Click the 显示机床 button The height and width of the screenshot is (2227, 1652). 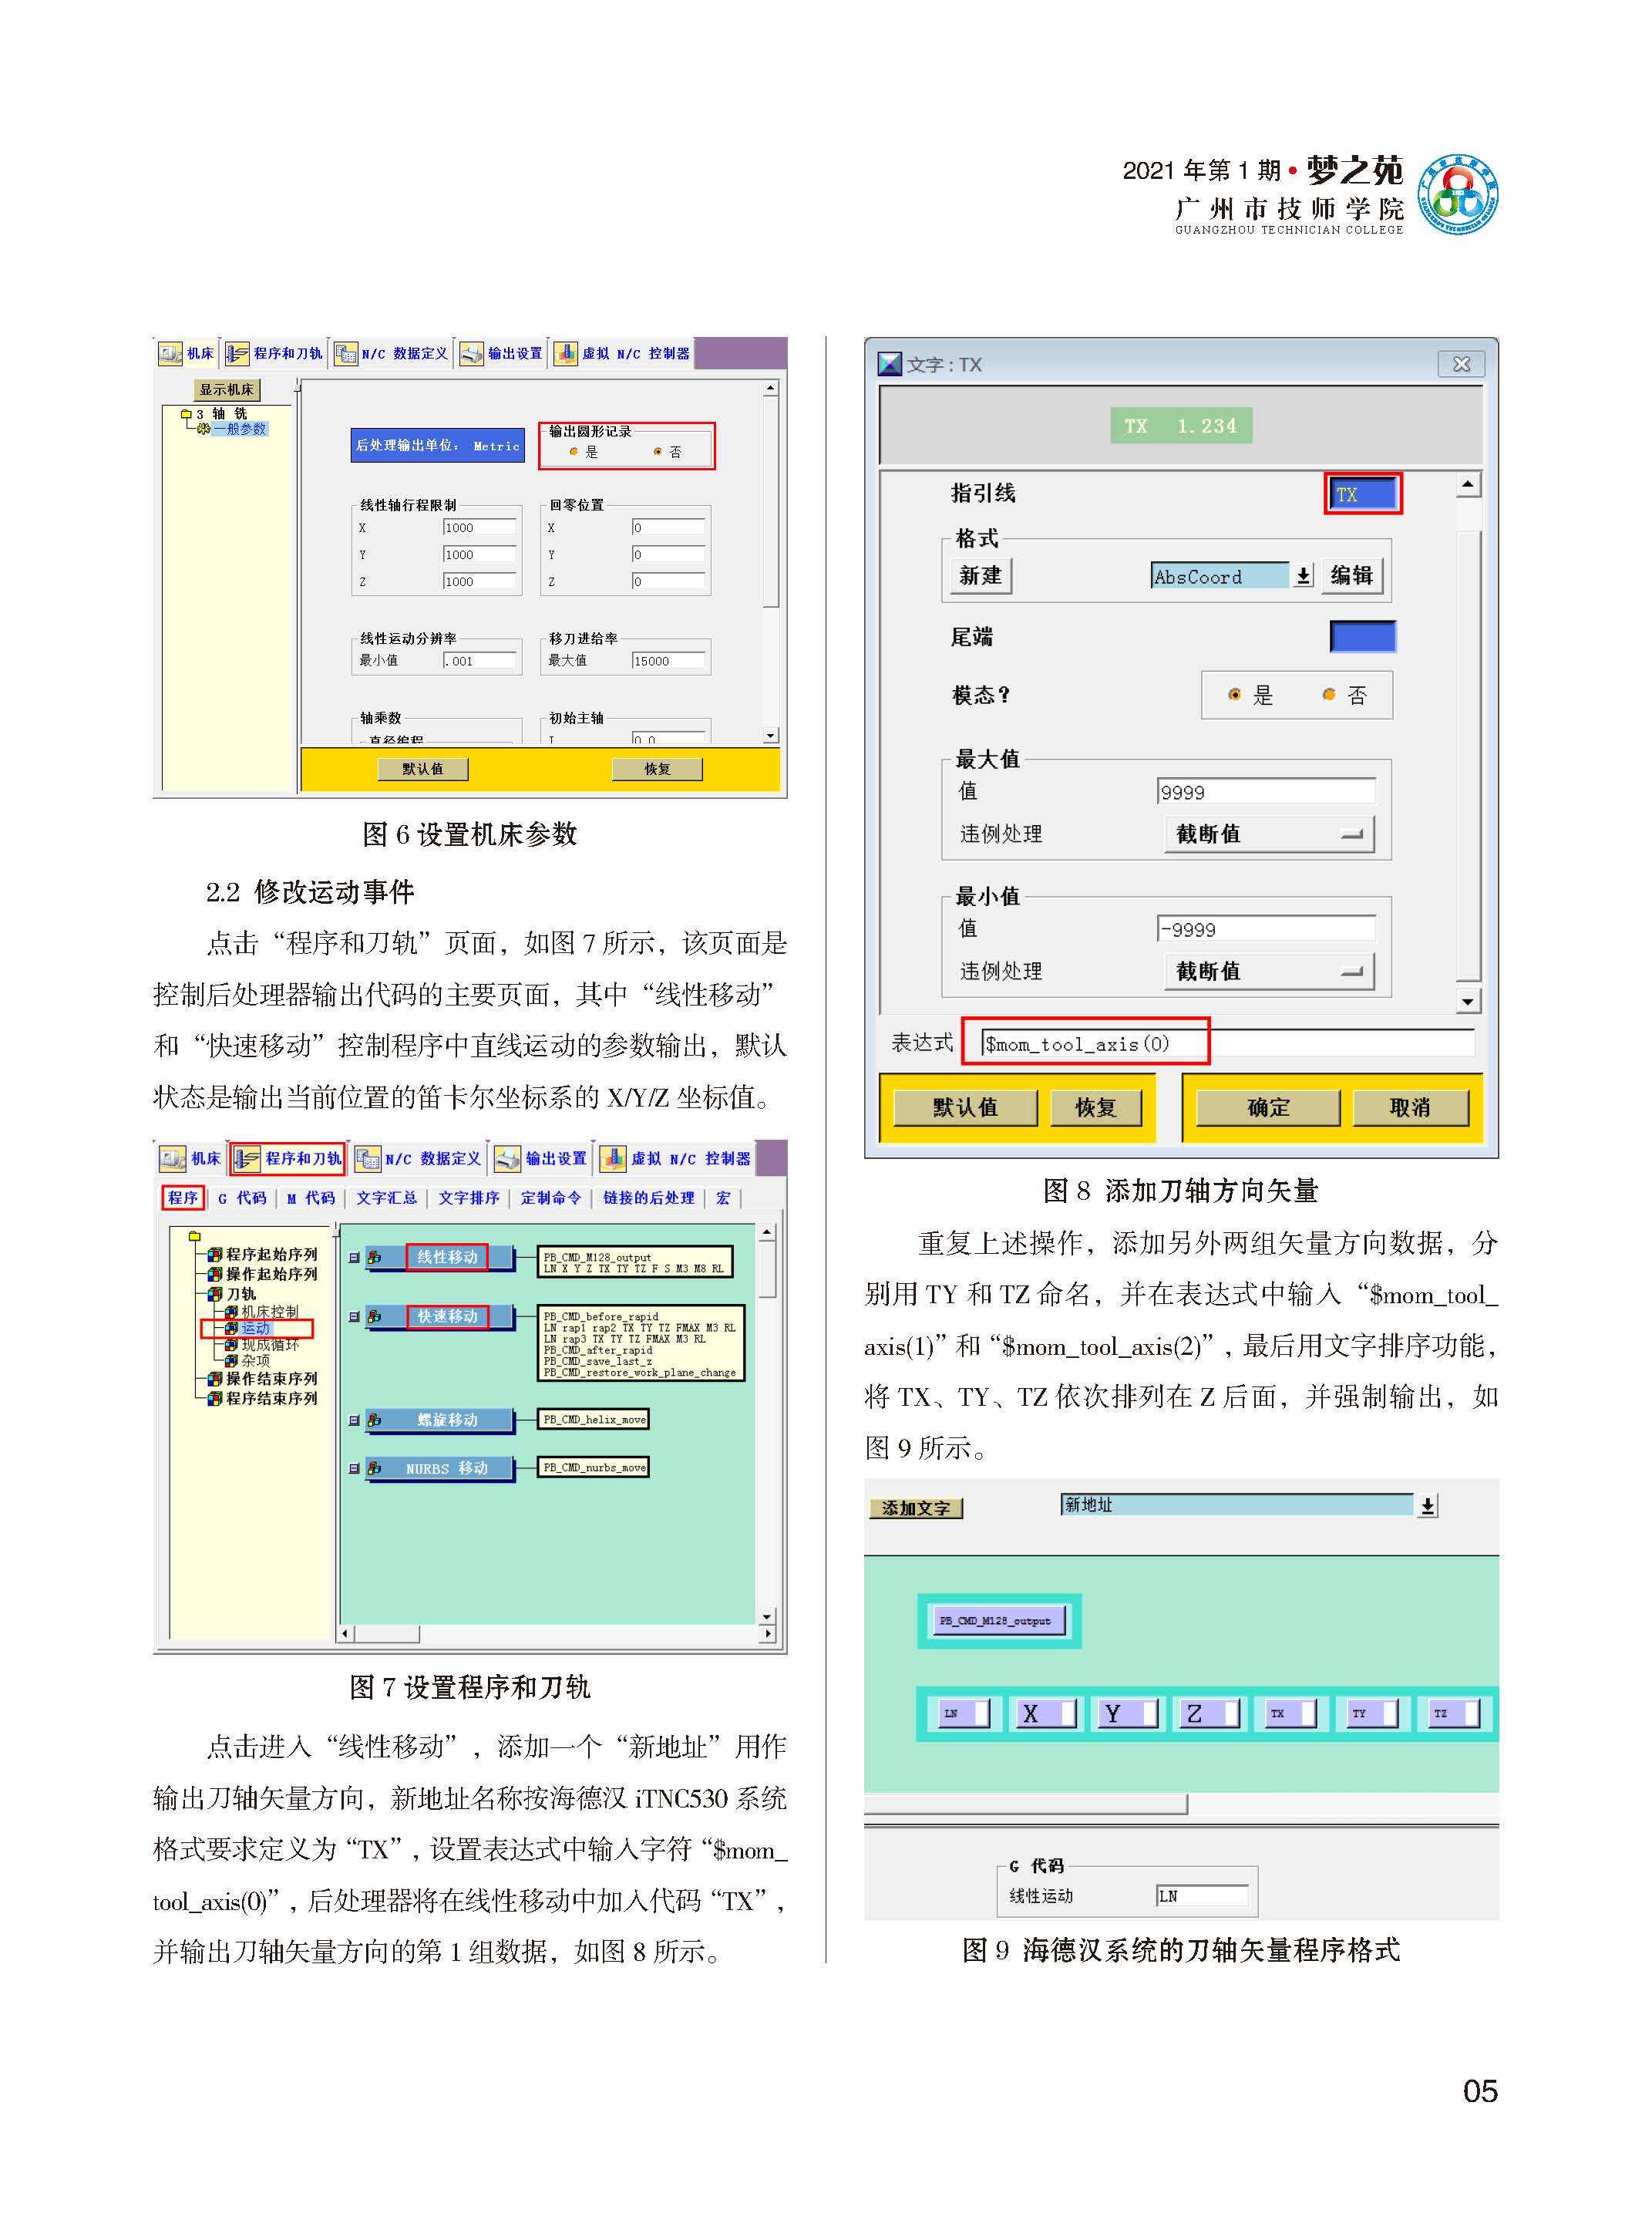point(226,389)
